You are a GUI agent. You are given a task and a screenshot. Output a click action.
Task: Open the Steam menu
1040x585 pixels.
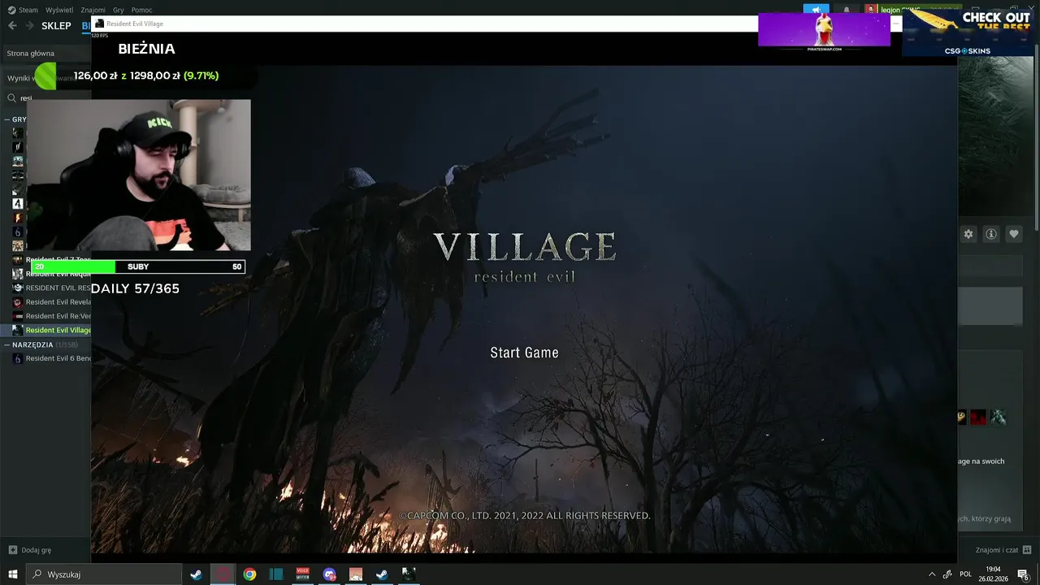point(23,11)
